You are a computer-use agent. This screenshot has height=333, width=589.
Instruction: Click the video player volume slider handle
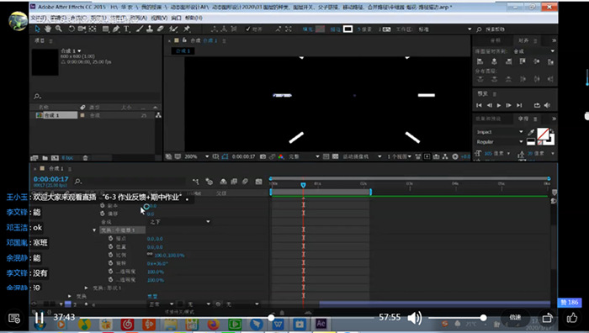click(x=484, y=318)
